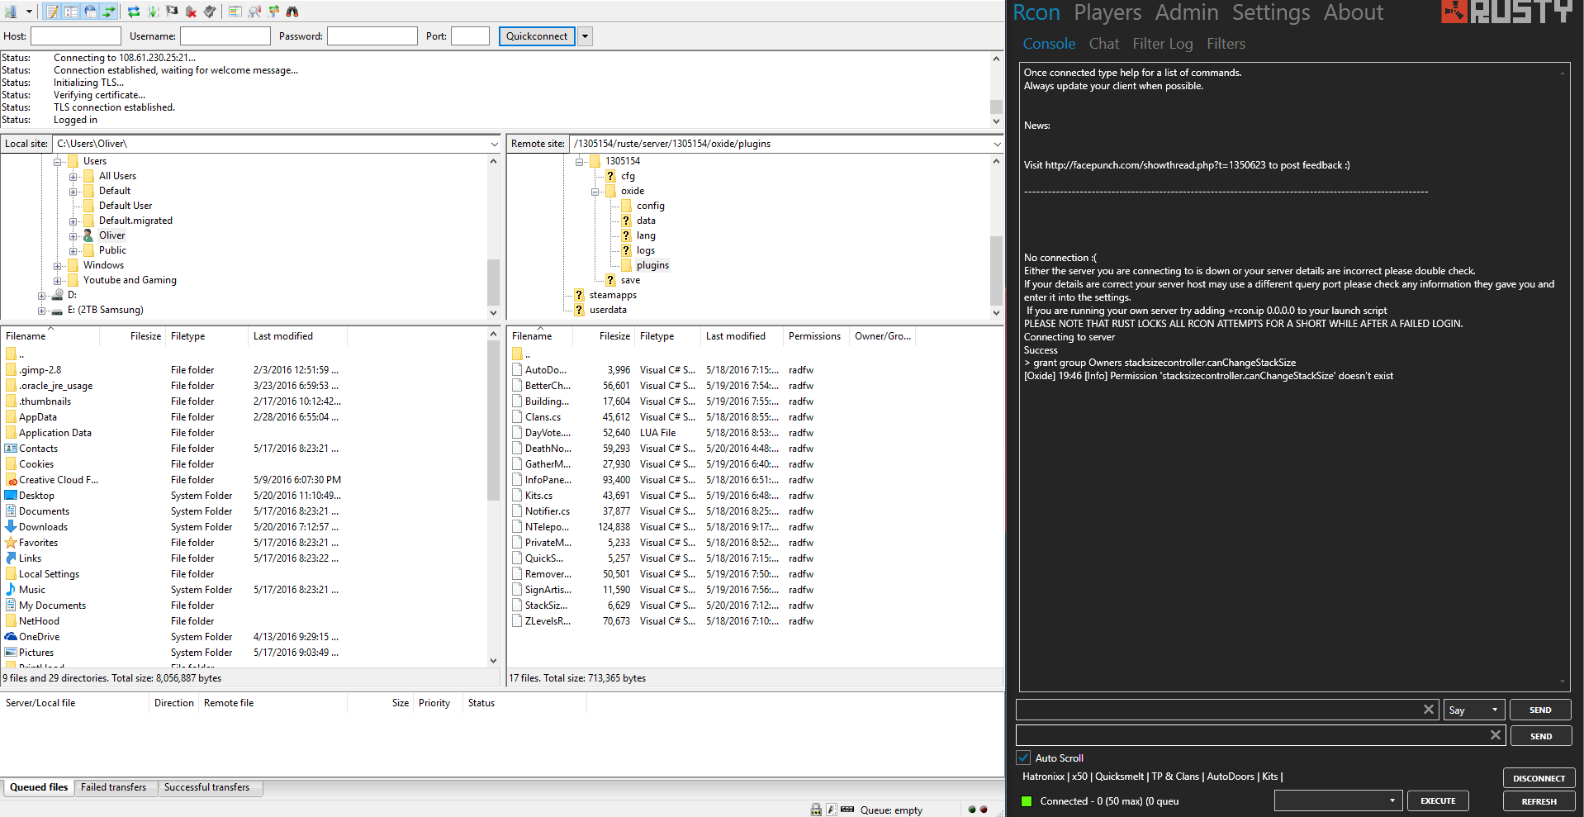Click the Execute button
This screenshot has height=817, width=1584.
point(1438,800)
